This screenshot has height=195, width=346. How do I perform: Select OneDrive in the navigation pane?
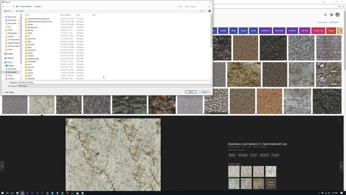point(10,58)
